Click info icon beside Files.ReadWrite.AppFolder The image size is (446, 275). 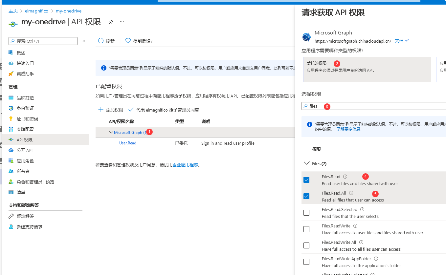pos(376,259)
